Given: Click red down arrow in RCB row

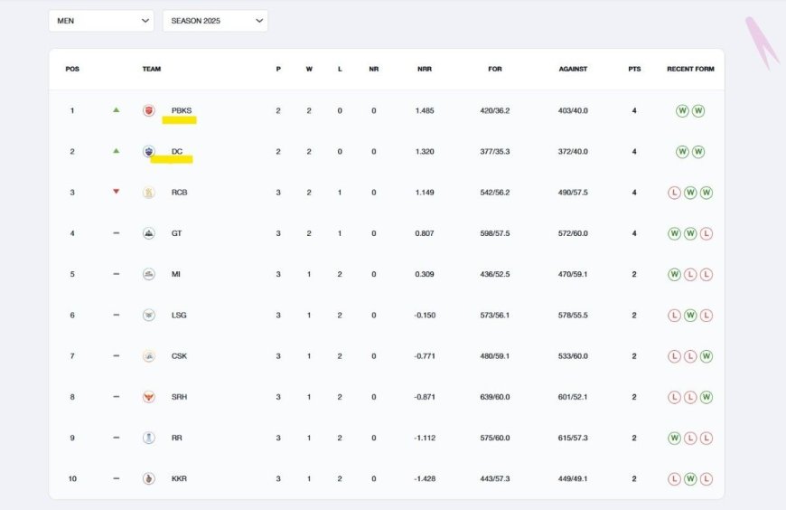Looking at the screenshot, I should (117, 192).
